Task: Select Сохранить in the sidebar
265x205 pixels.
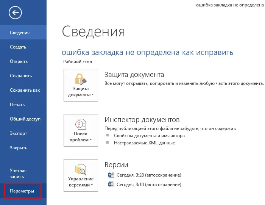Action: (x=23, y=76)
